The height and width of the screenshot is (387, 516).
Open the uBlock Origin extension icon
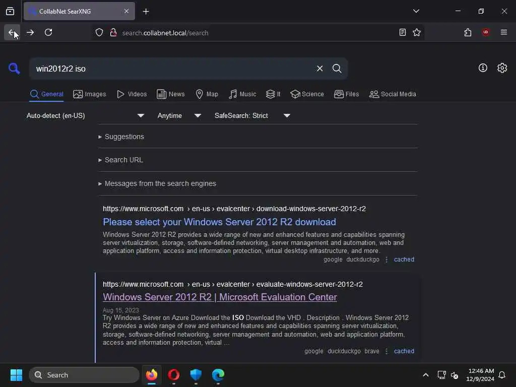(485, 32)
